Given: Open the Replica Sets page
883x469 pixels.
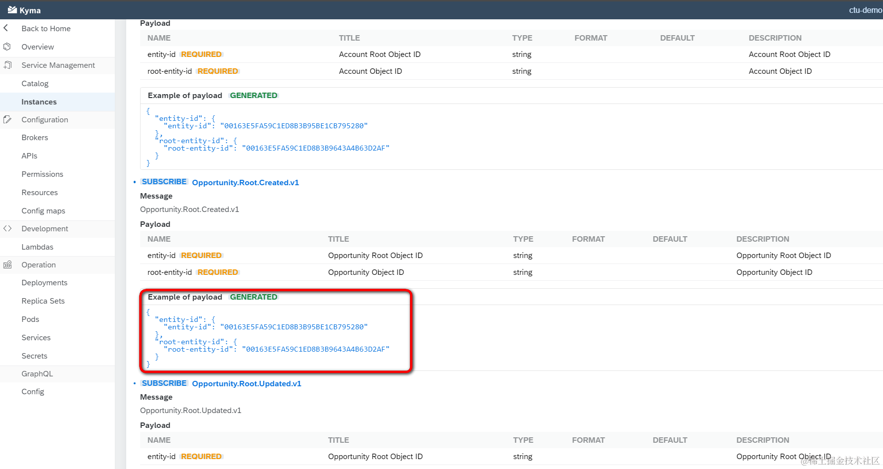Looking at the screenshot, I should (x=43, y=301).
